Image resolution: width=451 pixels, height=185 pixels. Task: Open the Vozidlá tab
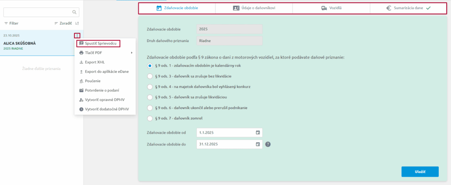331,8
